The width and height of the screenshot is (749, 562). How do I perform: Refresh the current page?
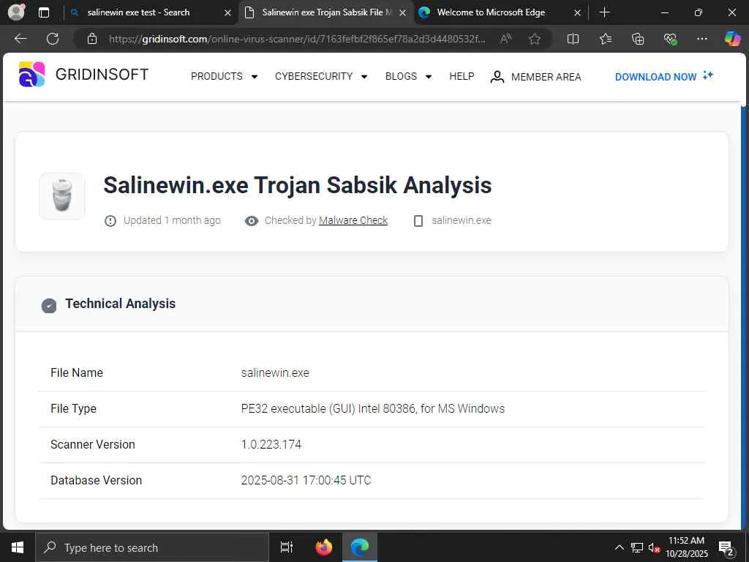[53, 39]
